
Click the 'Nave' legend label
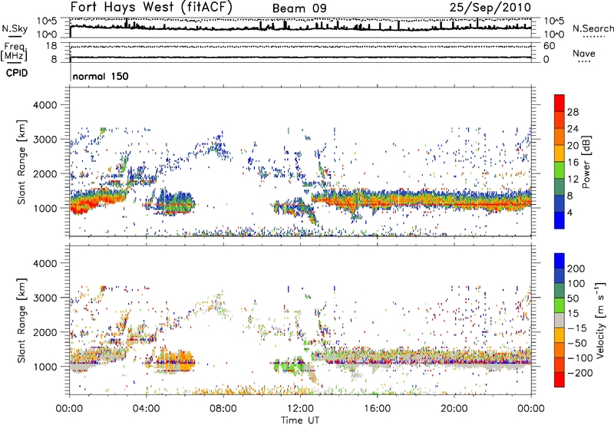(584, 53)
